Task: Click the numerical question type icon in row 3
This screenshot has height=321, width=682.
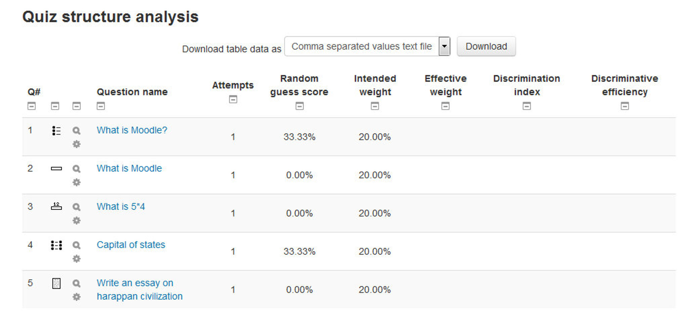Action: click(x=56, y=206)
